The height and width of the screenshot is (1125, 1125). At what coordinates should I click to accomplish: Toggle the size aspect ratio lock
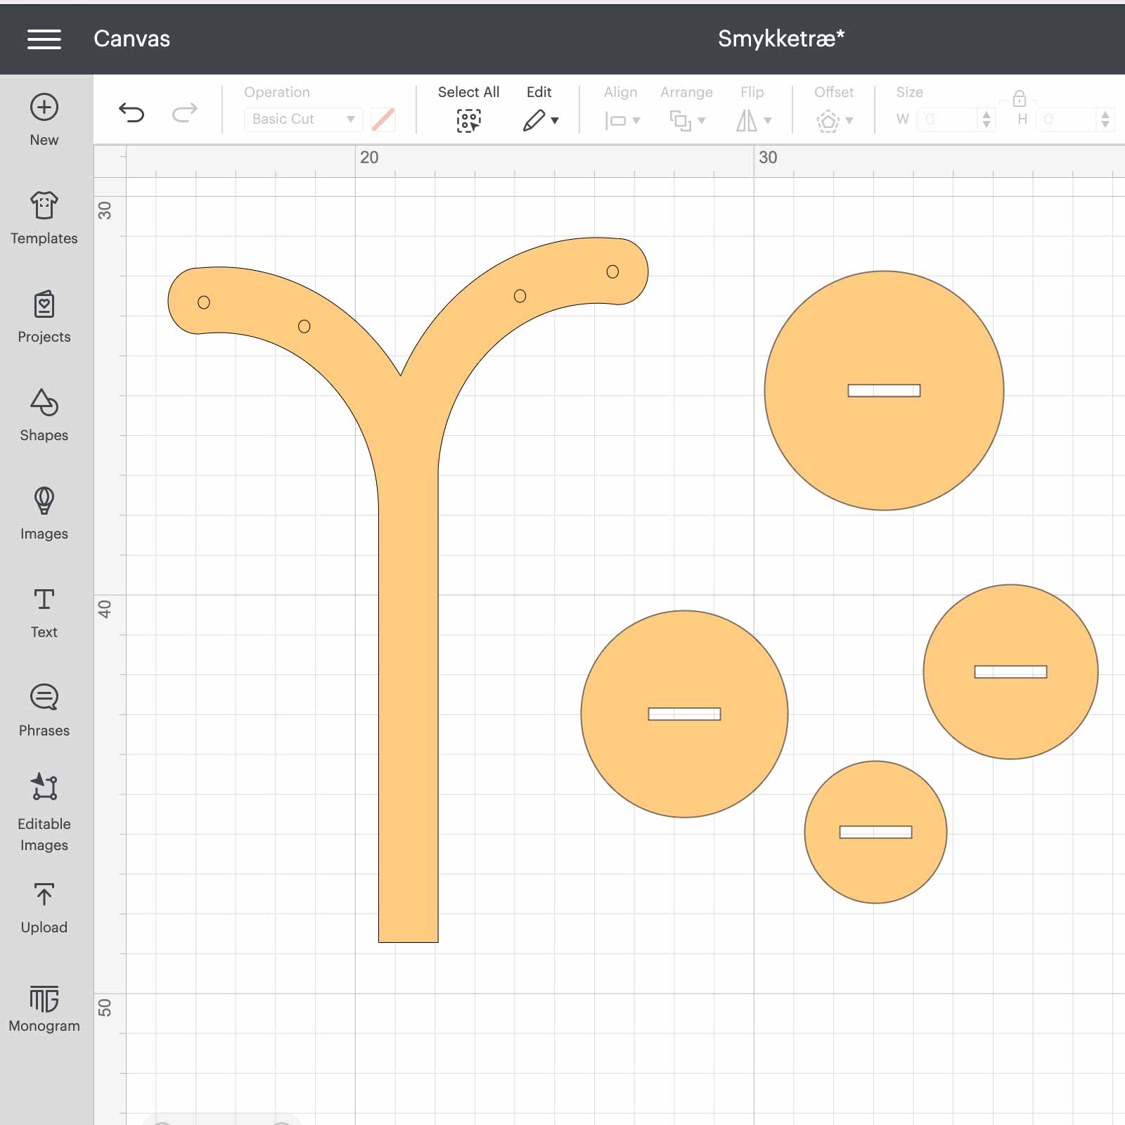[x=1020, y=98]
